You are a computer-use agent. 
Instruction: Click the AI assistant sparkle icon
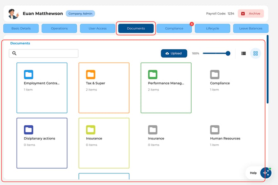point(266,173)
